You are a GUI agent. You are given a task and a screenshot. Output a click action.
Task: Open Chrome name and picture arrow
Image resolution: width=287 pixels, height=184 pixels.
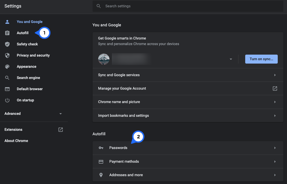tap(275, 102)
